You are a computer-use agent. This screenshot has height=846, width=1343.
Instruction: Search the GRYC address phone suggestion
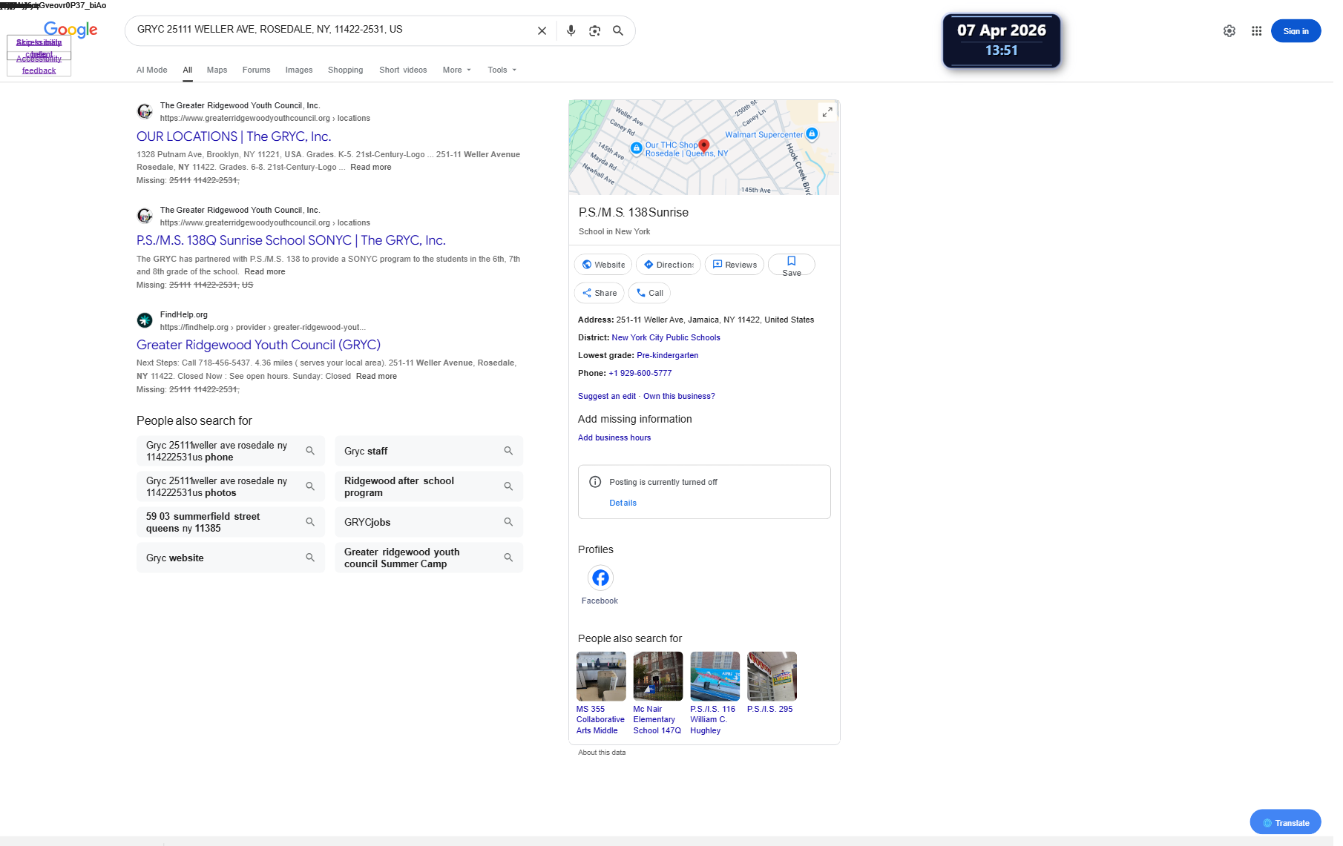pyautogui.click(x=231, y=451)
